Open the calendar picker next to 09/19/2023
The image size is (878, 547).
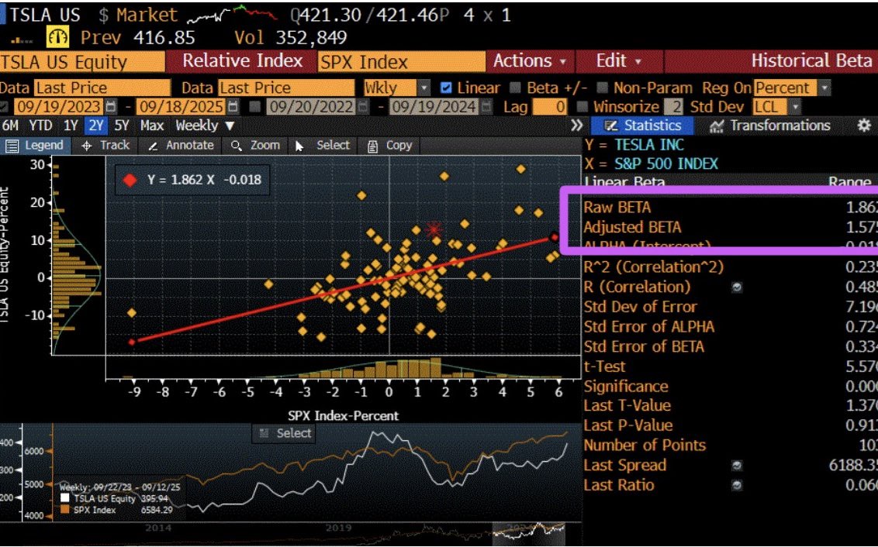click(x=111, y=107)
